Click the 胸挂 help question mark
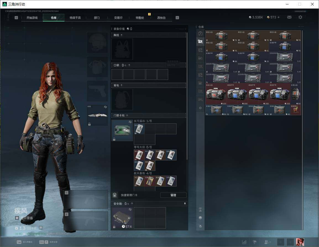Viewport: 319px width, 247px height. tap(121, 35)
